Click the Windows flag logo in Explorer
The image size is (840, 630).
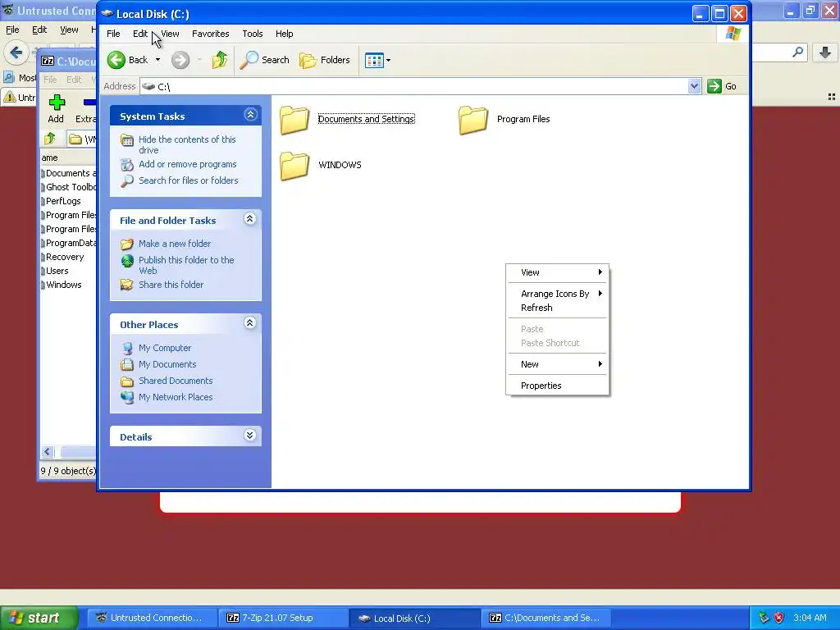click(733, 34)
